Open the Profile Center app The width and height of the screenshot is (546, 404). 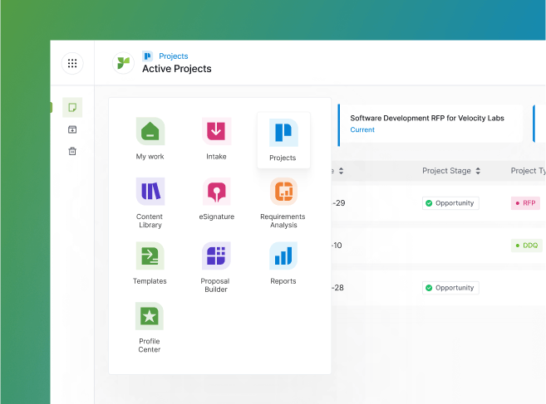point(150,328)
